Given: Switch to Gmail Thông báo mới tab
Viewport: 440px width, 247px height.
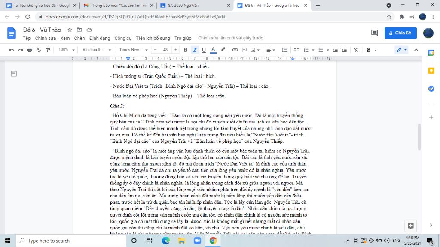Looking at the screenshot, I should [119, 6].
